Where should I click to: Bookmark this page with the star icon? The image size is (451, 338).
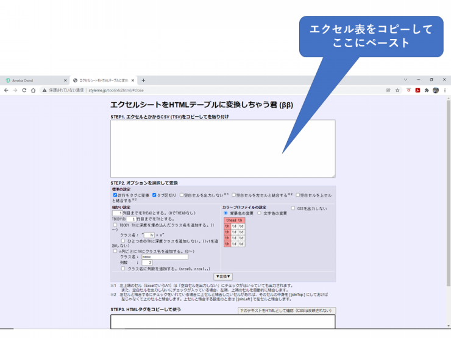pos(397,90)
